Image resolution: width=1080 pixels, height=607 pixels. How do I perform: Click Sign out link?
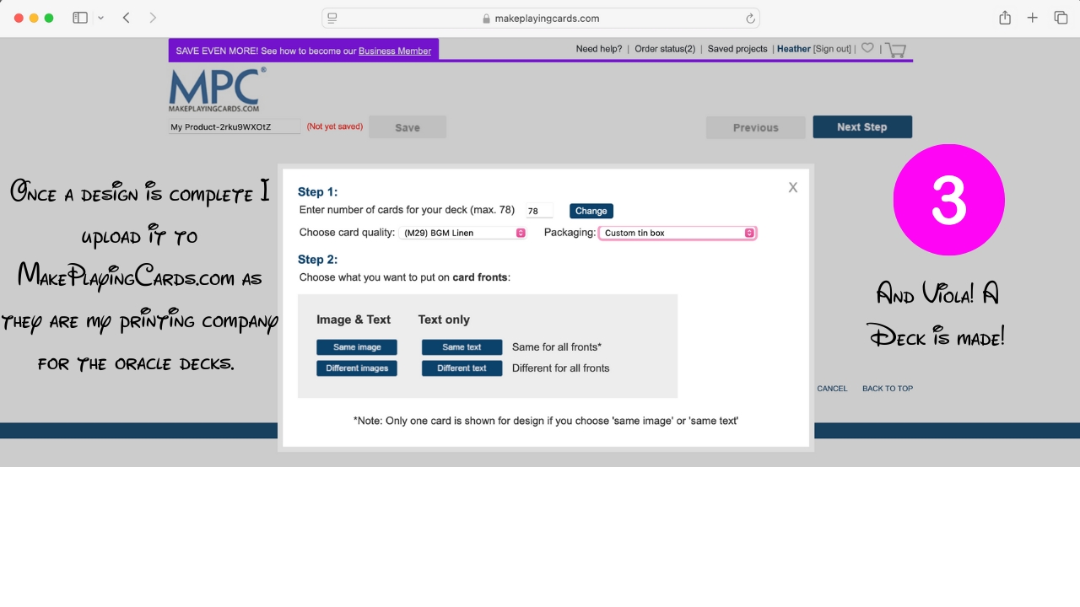[832, 49]
